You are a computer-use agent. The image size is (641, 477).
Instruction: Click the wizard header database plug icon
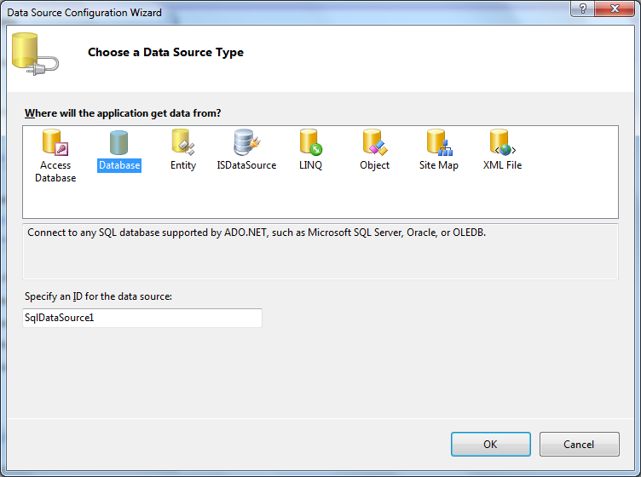coord(35,55)
